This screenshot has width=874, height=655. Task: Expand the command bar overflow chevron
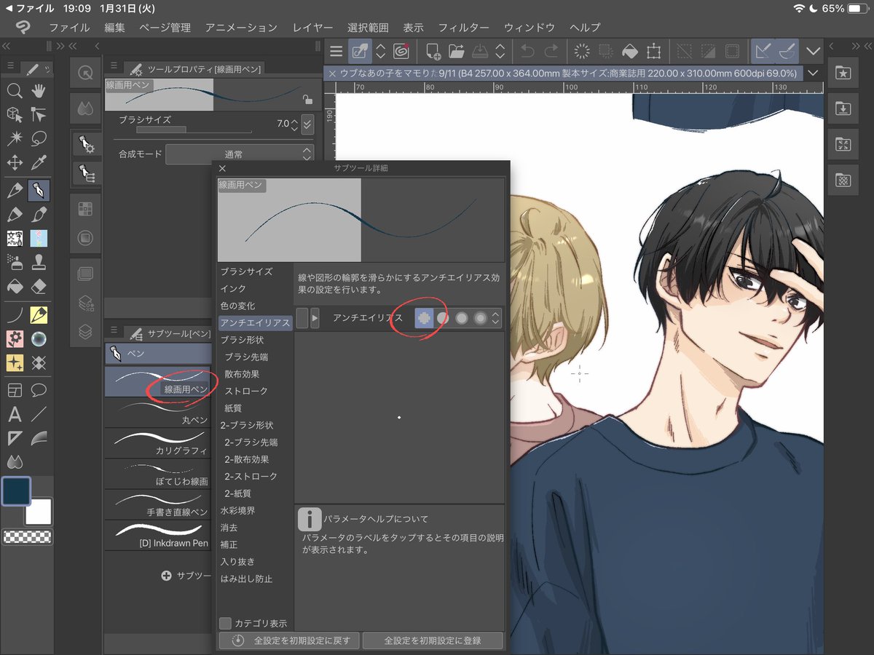814,51
